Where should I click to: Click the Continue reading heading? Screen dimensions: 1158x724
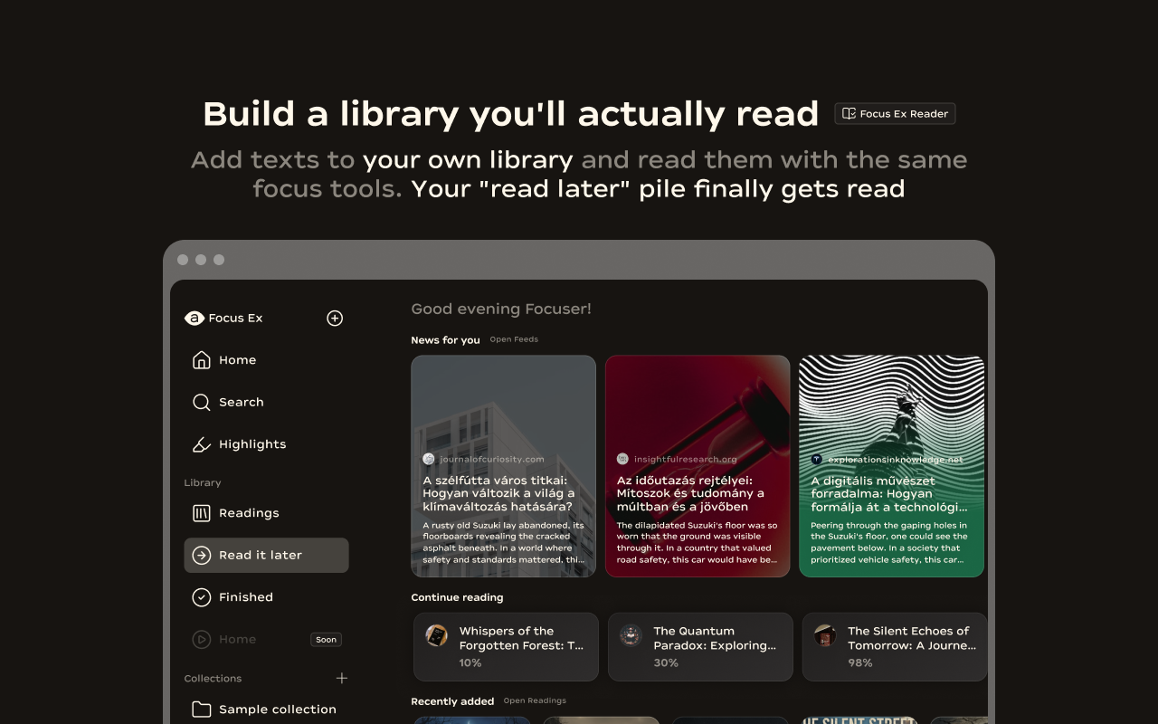point(457,597)
